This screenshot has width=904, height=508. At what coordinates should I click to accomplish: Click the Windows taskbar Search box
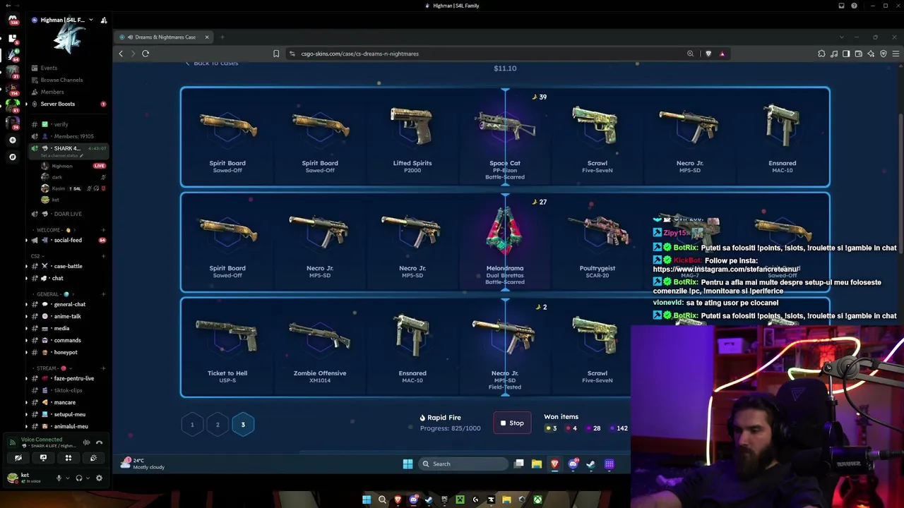[x=463, y=464]
